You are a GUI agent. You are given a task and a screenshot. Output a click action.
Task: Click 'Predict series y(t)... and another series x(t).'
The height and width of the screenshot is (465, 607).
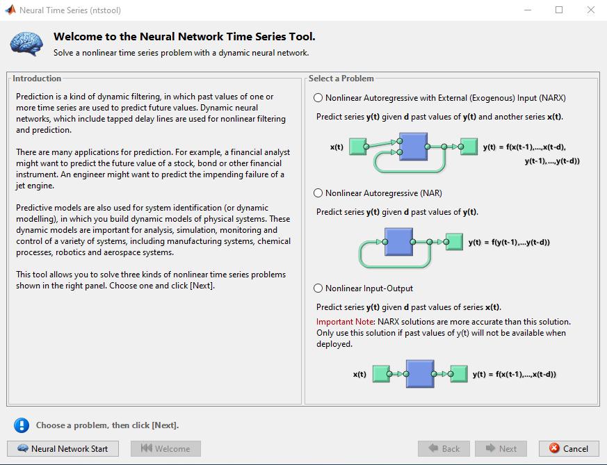[439, 117]
